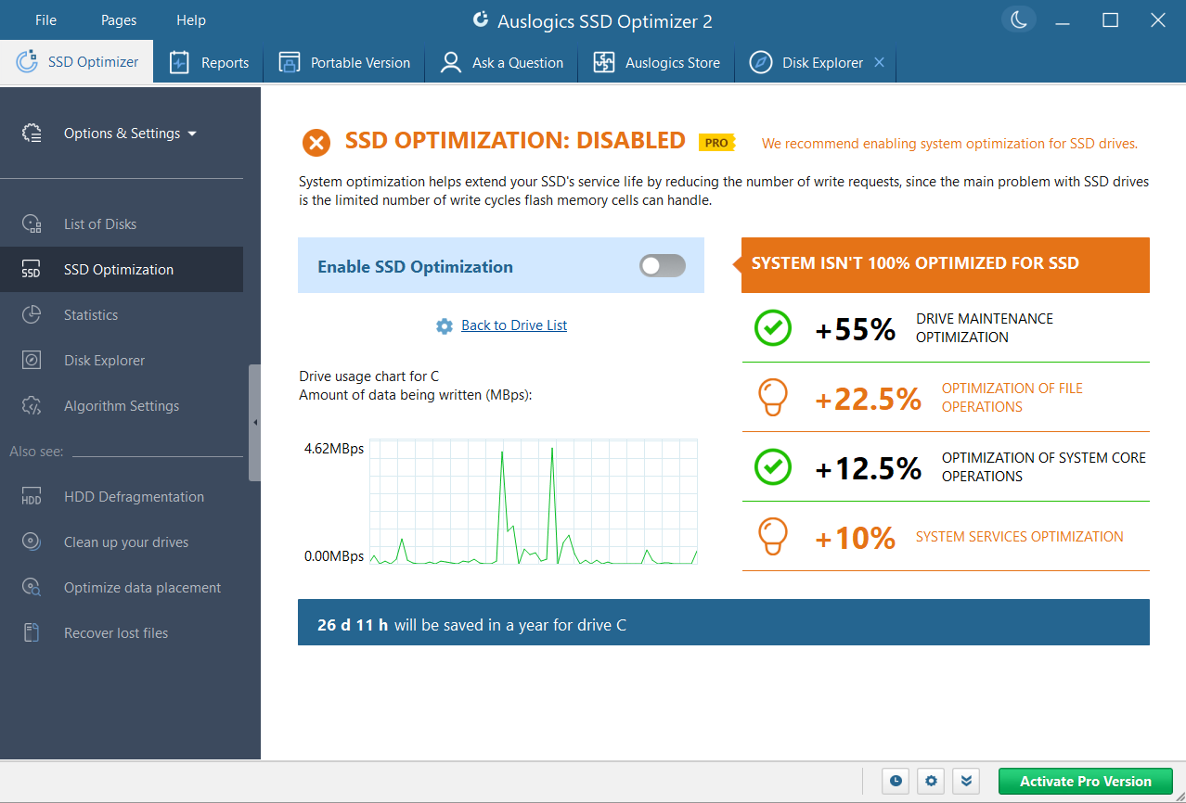Close the Disk Explorer tab
1186x803 pixels.
tap(879, 62)
